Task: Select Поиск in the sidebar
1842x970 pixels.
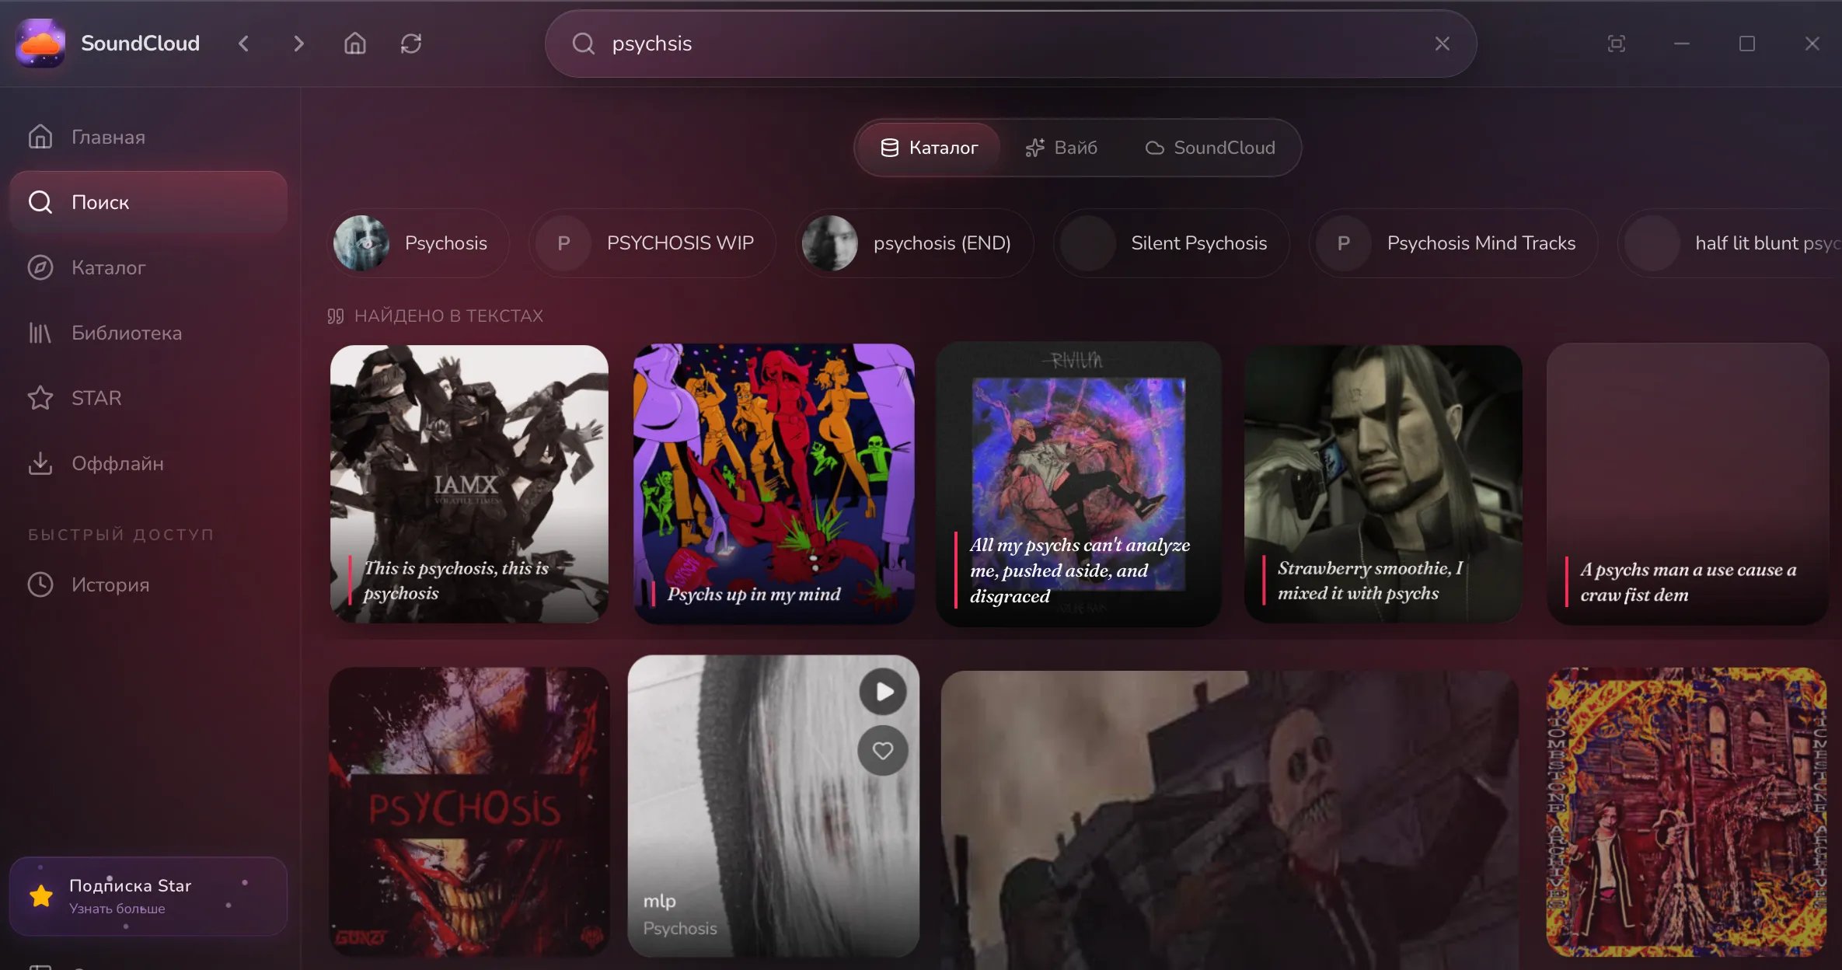Action: 148,202
